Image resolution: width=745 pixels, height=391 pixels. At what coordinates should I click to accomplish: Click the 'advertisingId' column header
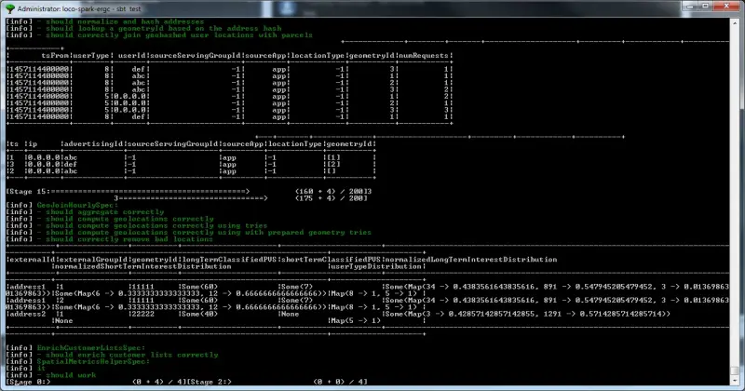pyautogui.click(x=93, y=144)
